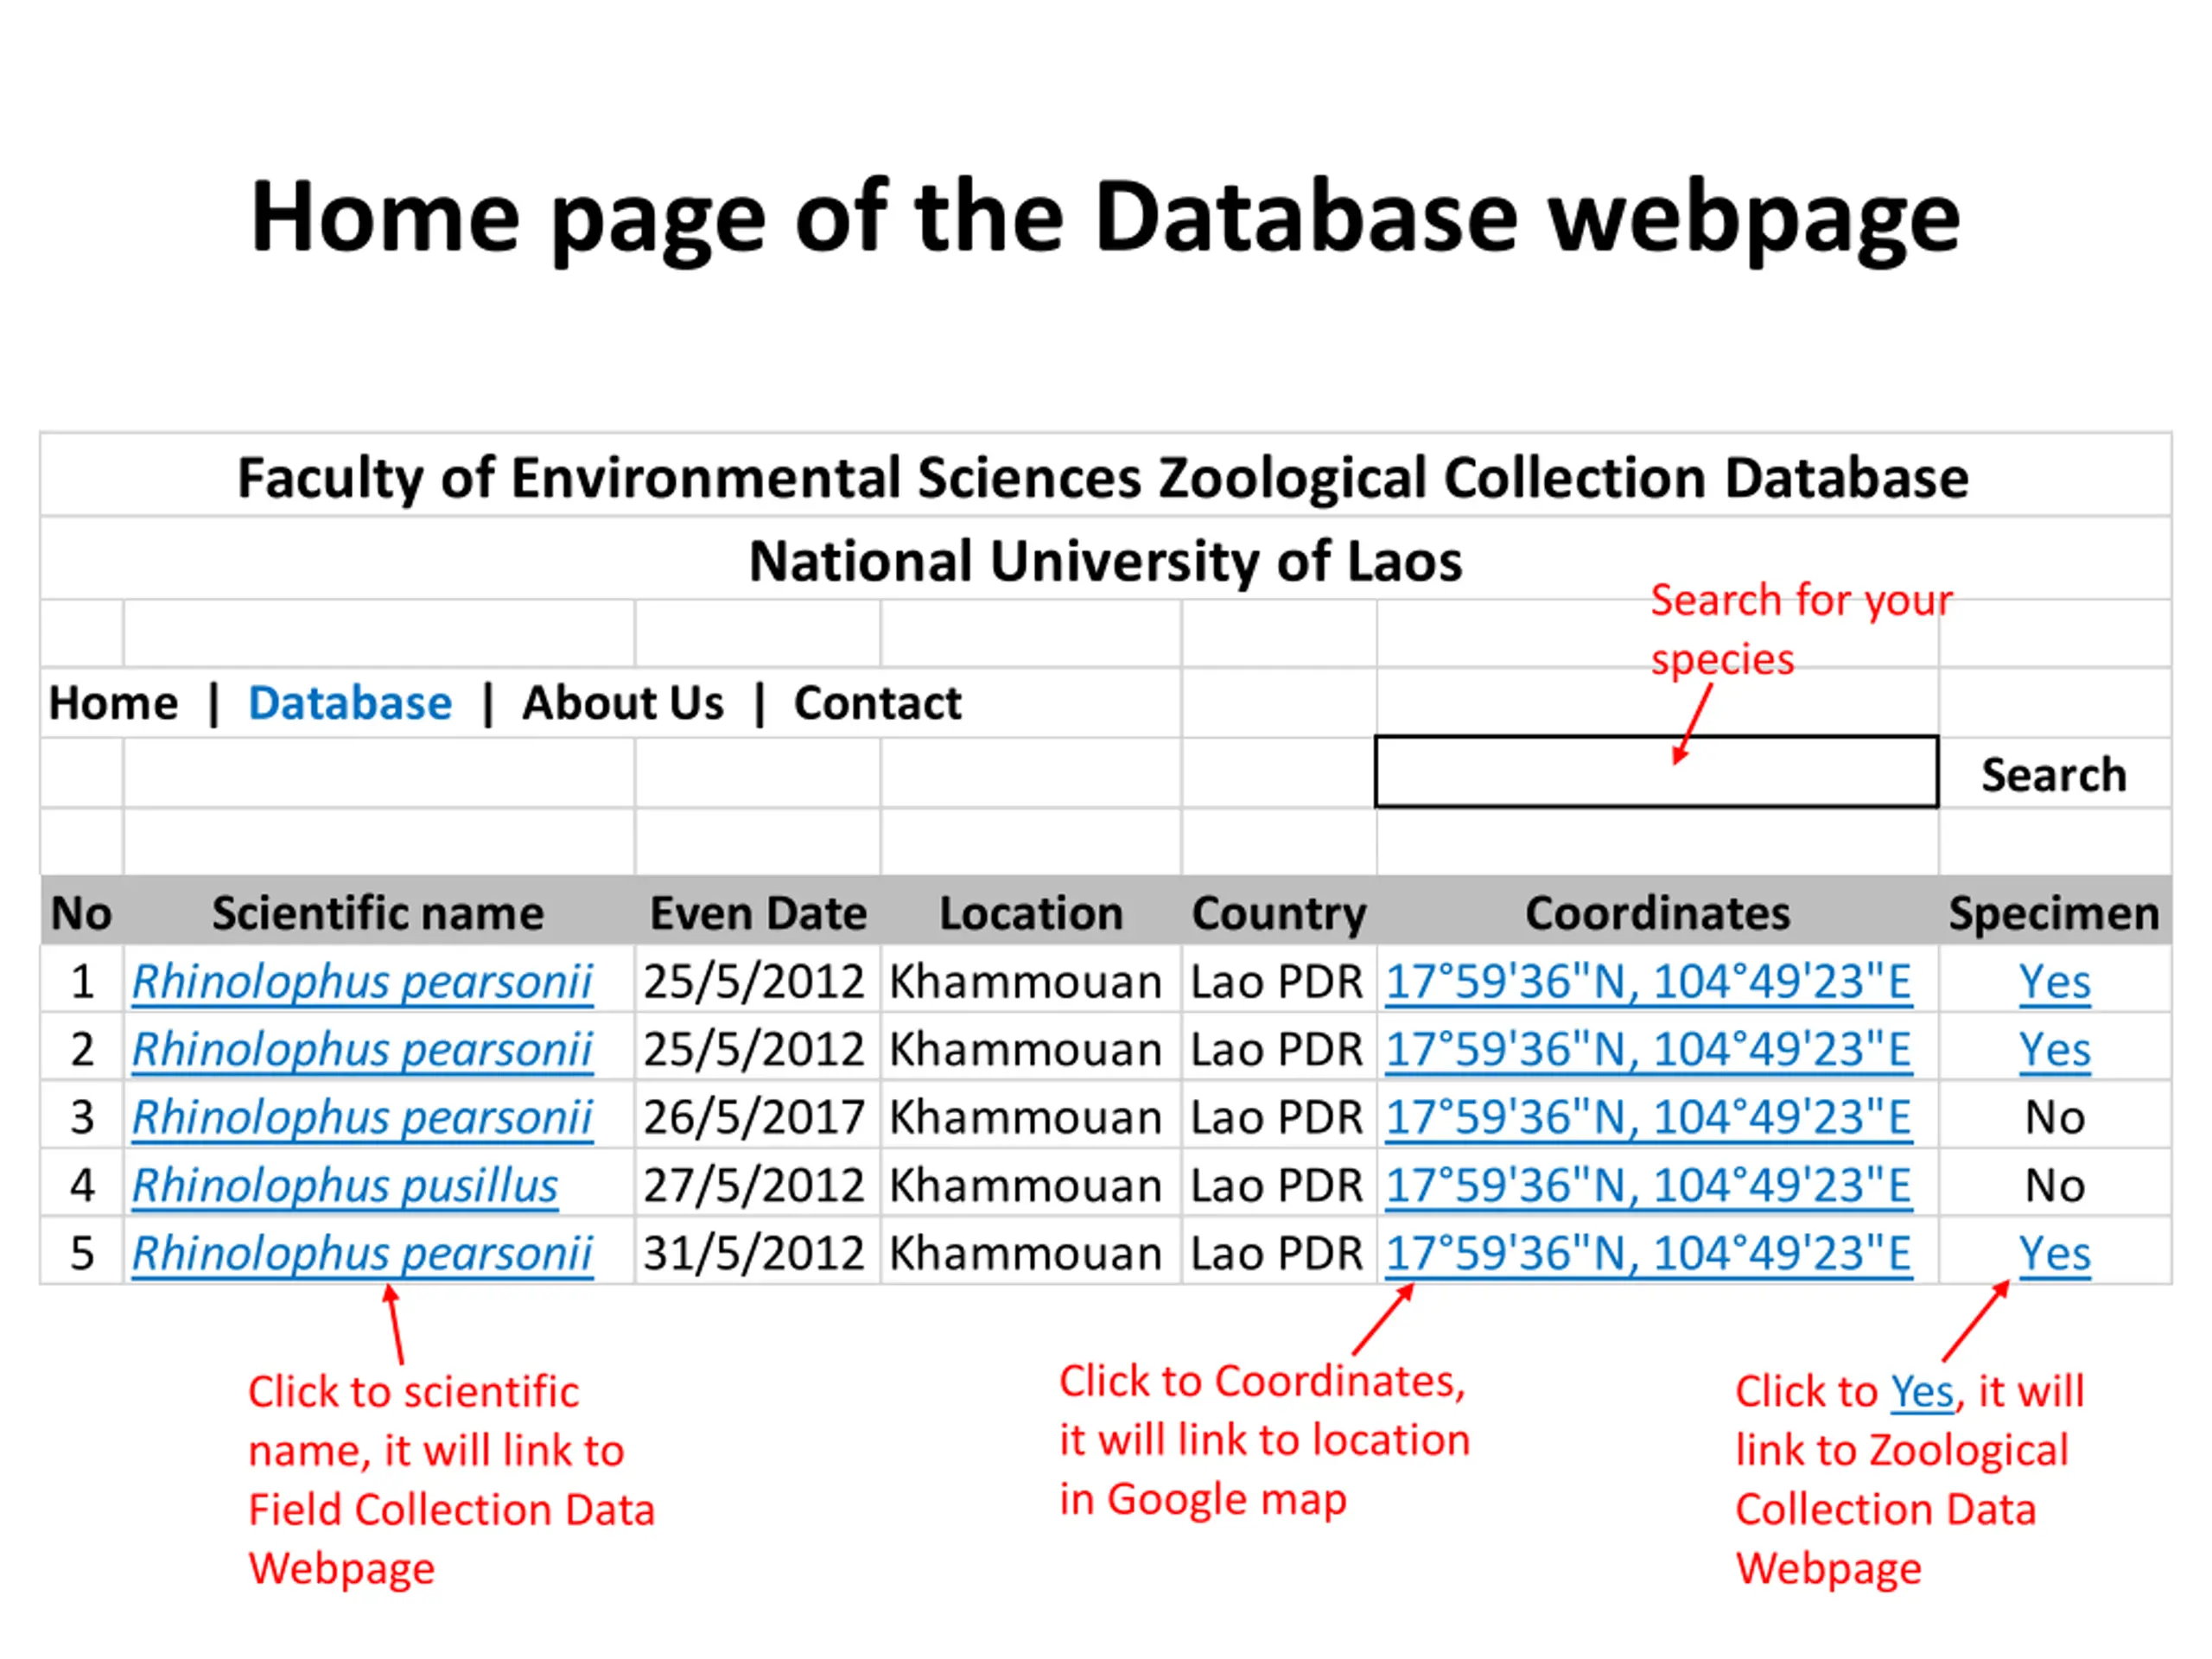Click inside the species search box
The height and width of the screenshot is (1659, 2212).
click(1656, 771)
